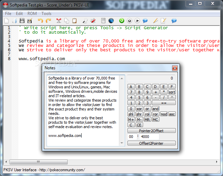Click the calculator power caret button

[172, 98]
